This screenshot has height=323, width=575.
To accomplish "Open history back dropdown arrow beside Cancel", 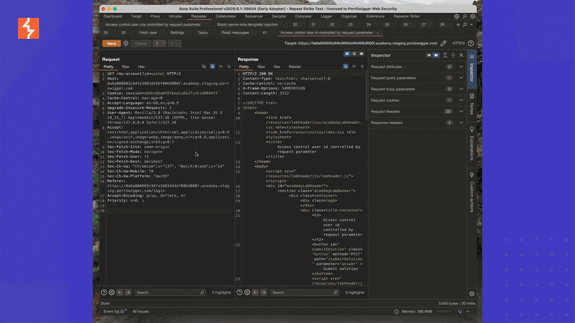I will pyautogui.click(x=164, y=43).
